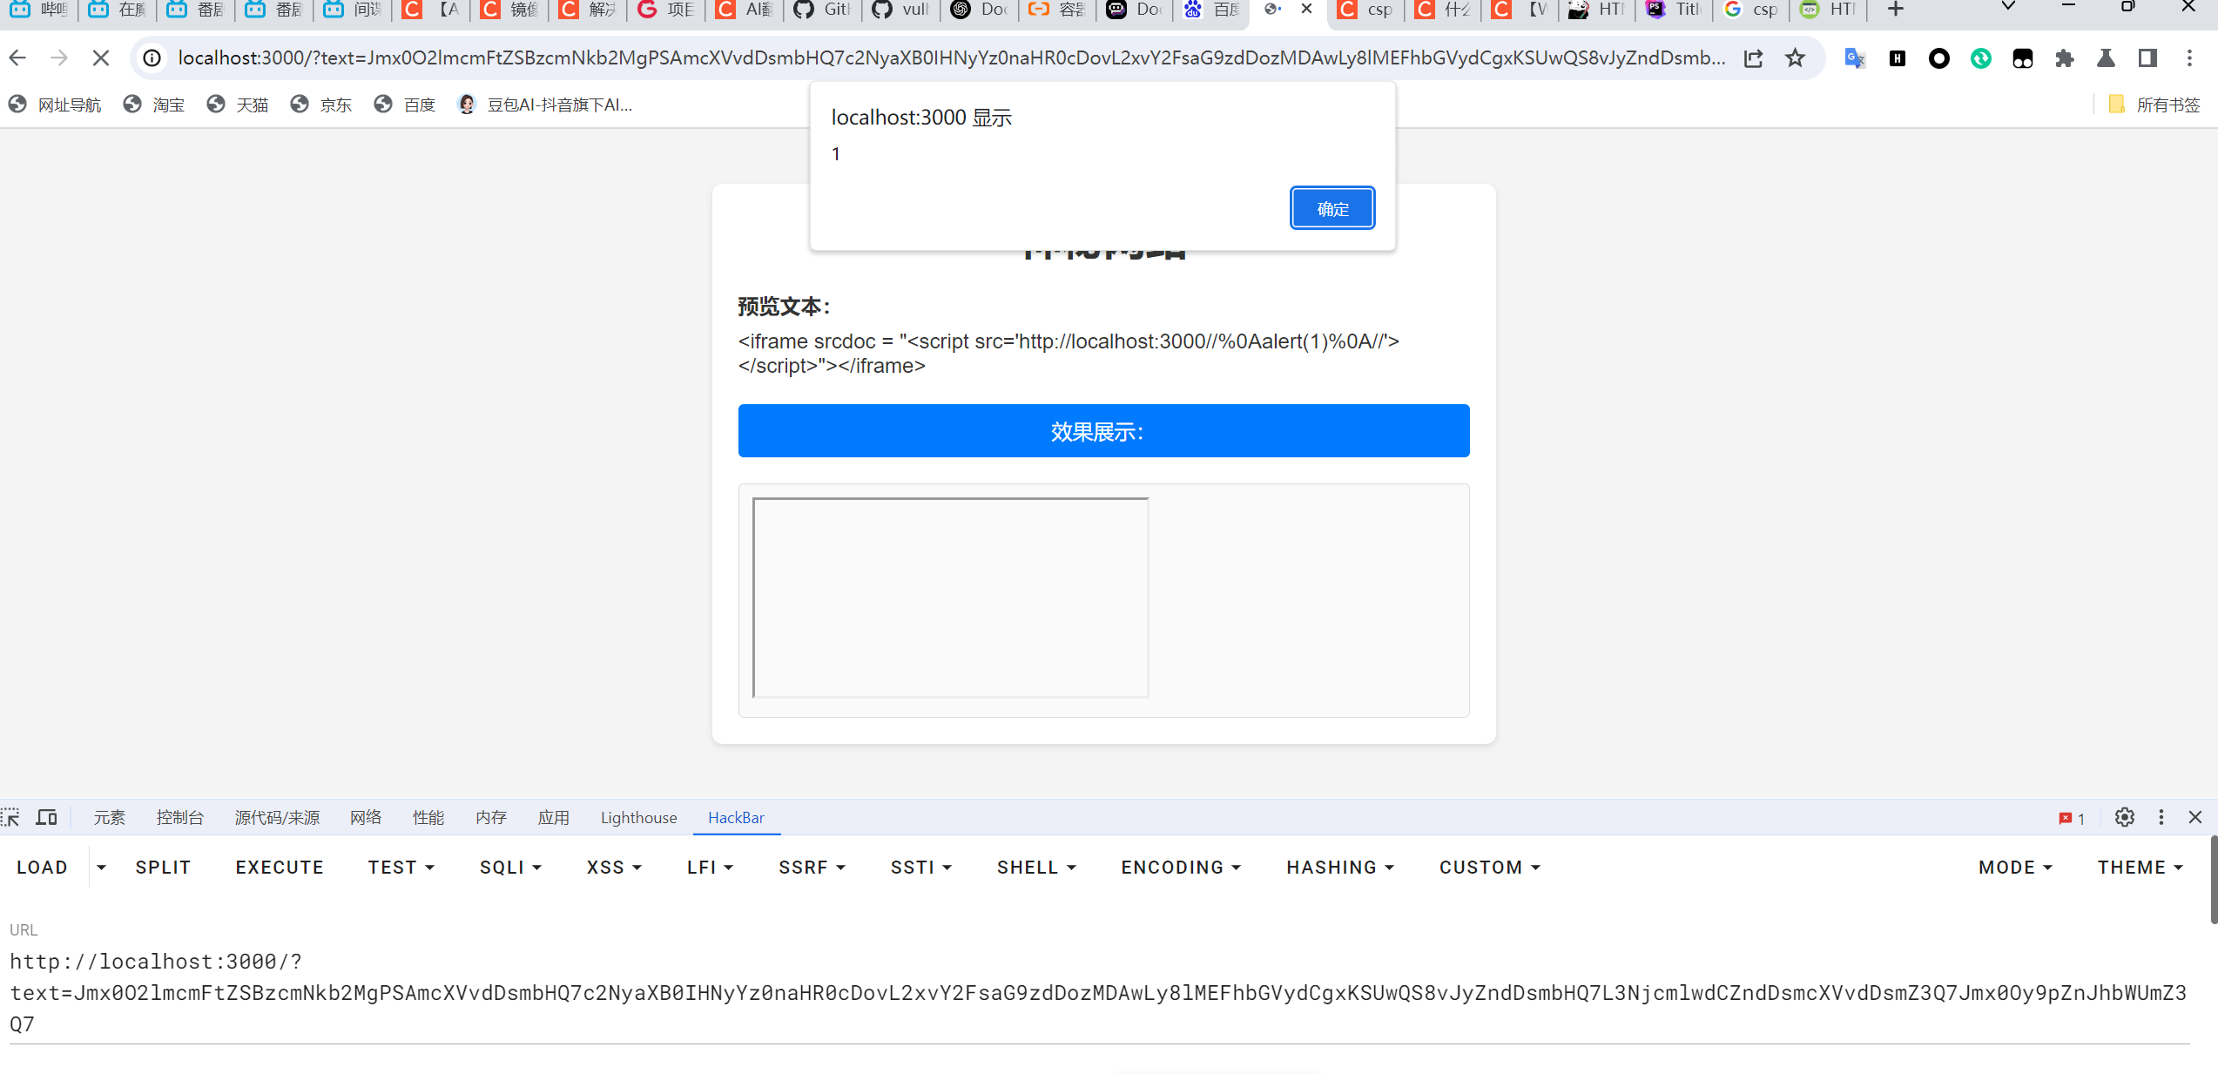2218x1074 pixels.
Task: Open the tab search chevron
Action: [x=2009, y=7]
